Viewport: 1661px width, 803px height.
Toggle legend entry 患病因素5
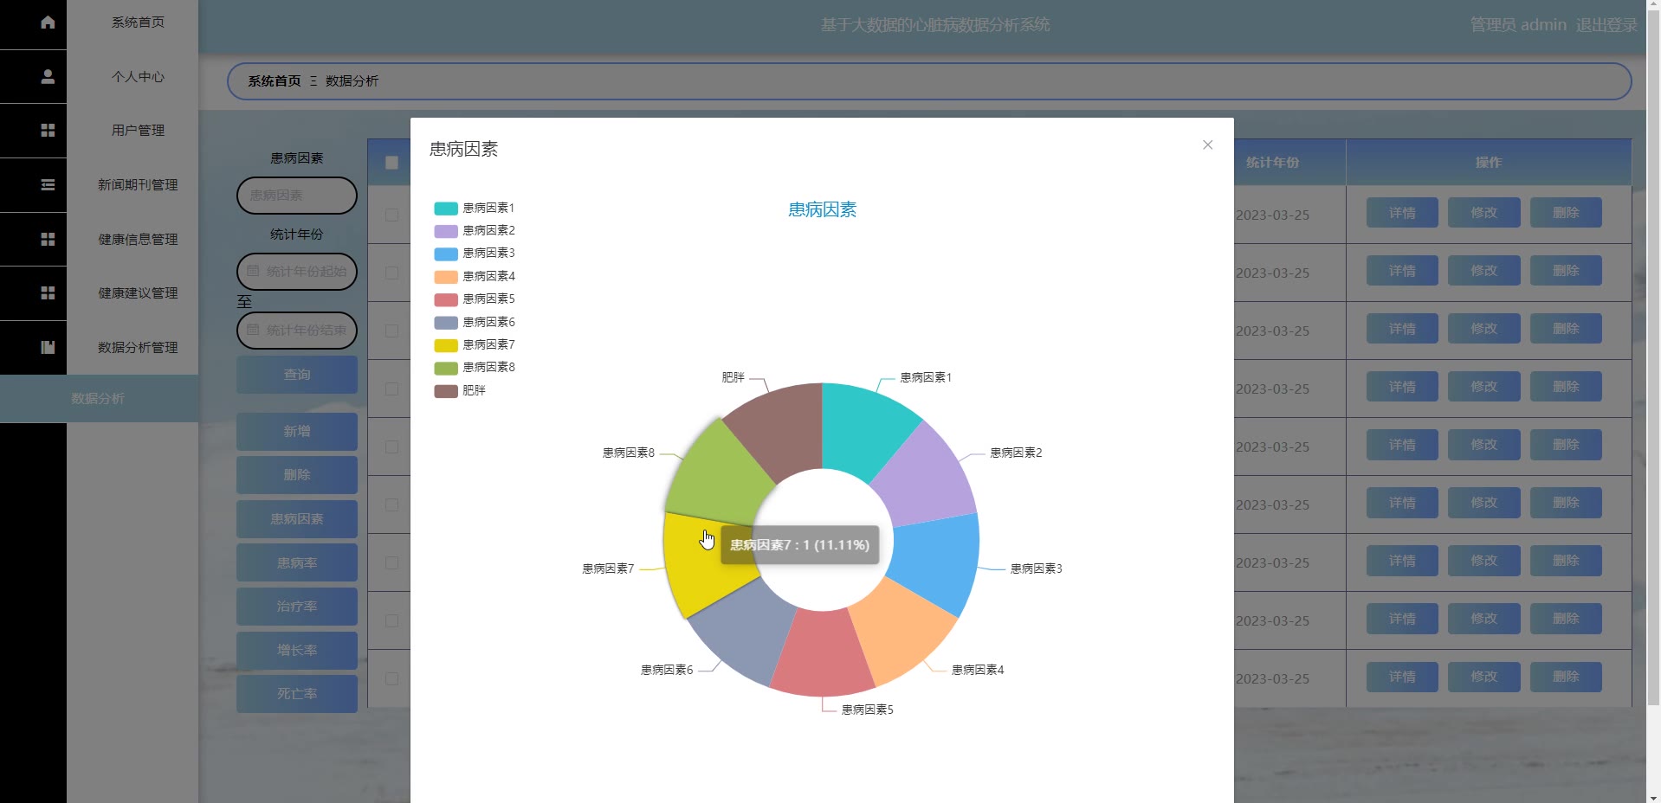pos(475,299)
